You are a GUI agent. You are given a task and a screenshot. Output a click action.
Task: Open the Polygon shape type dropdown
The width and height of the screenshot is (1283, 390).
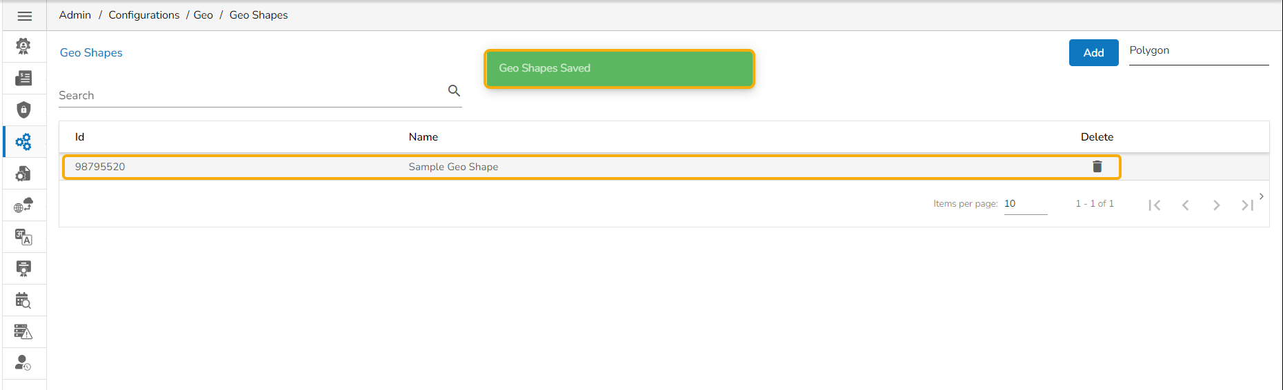pyautogui.click(x=1199, y=51)
